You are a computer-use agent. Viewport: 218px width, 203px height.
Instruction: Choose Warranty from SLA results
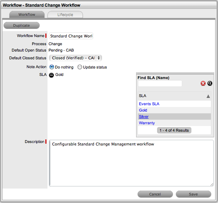pos(147,123)
